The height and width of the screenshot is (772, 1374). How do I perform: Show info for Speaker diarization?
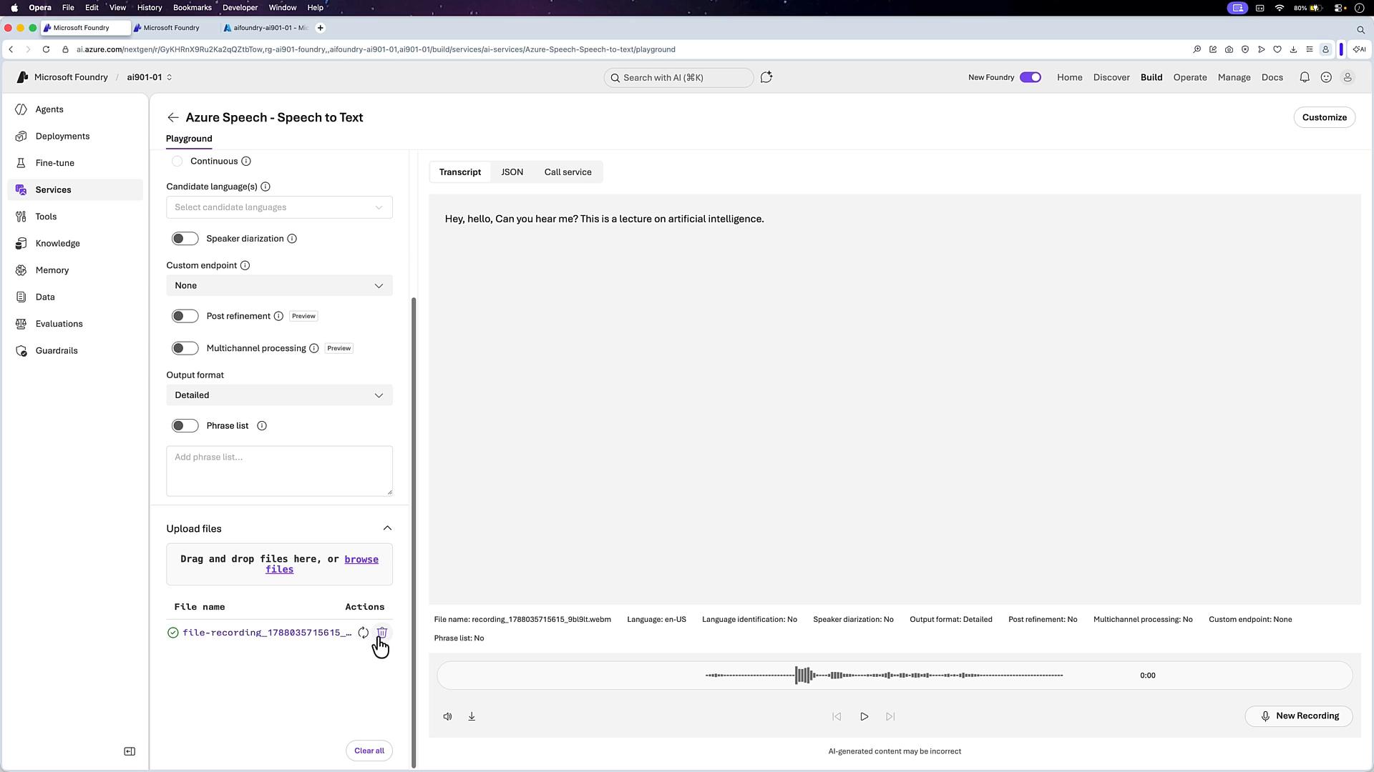pyautogui.click(x=292, y=239)
